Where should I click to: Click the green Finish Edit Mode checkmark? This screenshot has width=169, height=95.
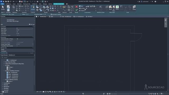[x=77, y=10]
